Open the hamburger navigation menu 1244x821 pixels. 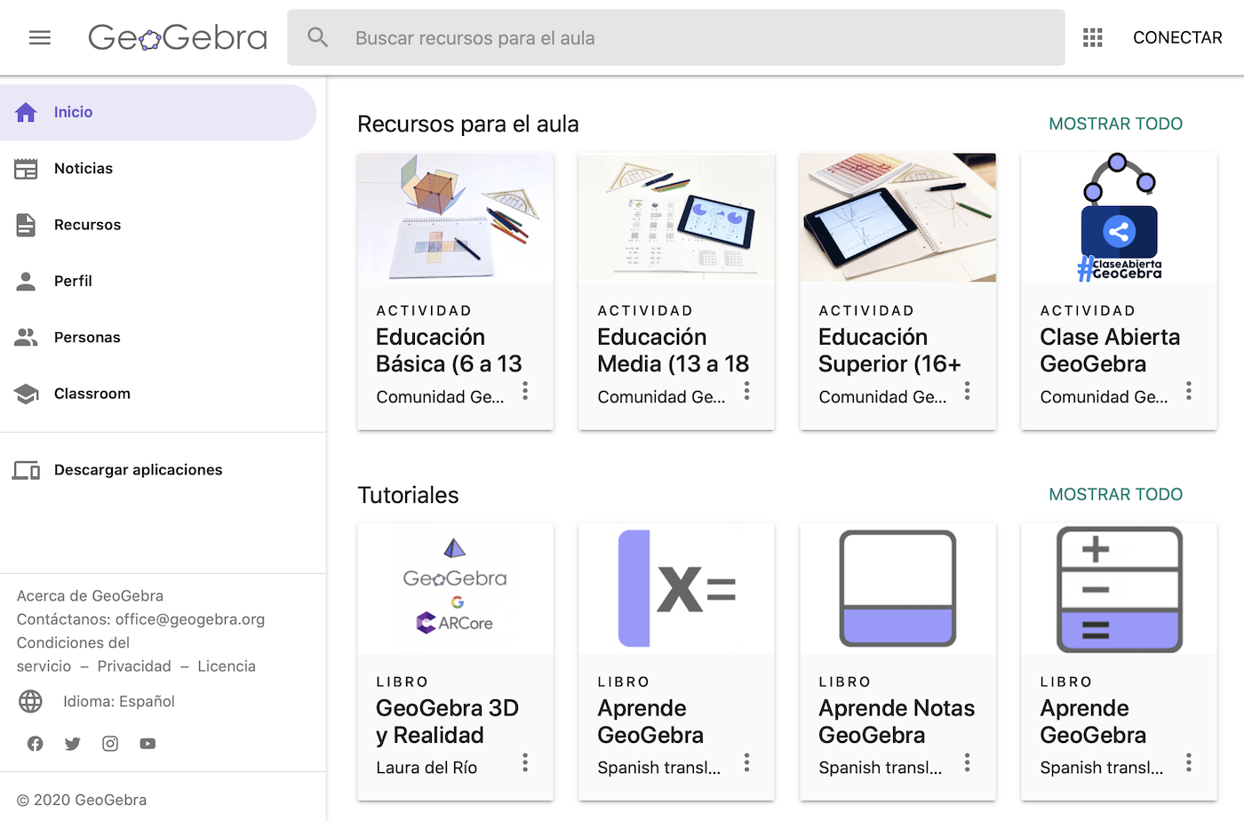tap(40, 37)
